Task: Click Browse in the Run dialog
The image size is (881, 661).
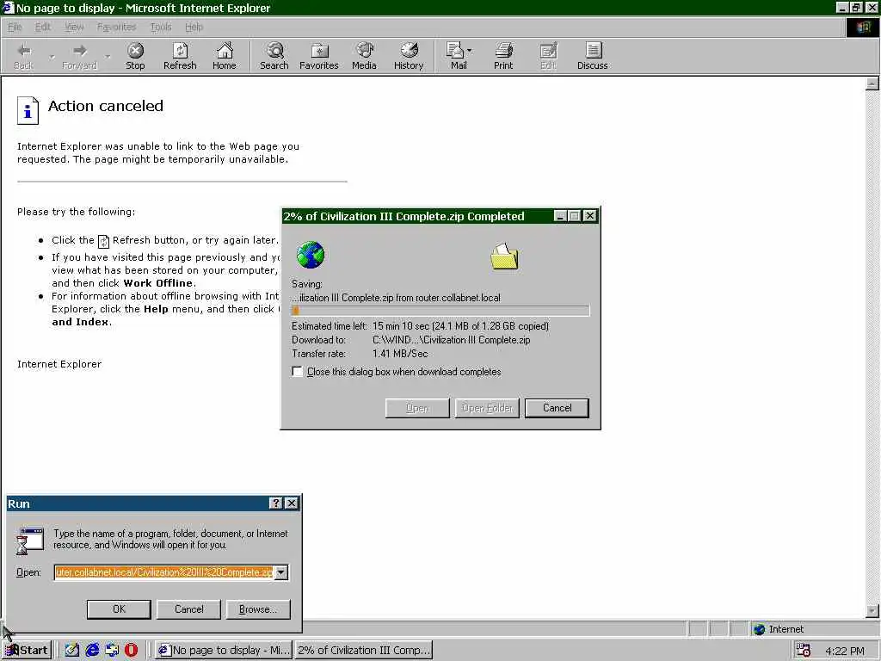Action: [x=258, y=609]
